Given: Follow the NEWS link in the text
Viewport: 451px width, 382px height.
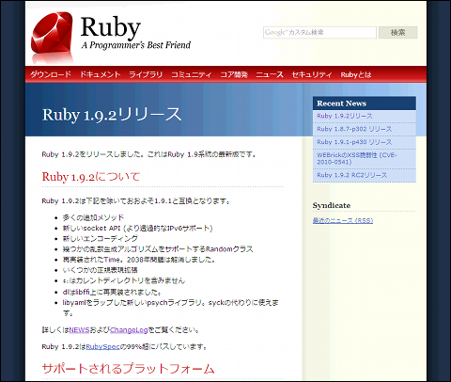Looking at the screenshot, I should click(x=79, y=330).
